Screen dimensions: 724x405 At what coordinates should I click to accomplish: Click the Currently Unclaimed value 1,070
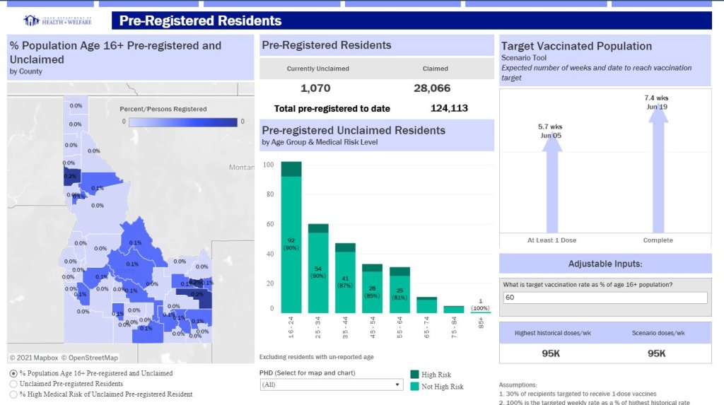pos(315,88)
